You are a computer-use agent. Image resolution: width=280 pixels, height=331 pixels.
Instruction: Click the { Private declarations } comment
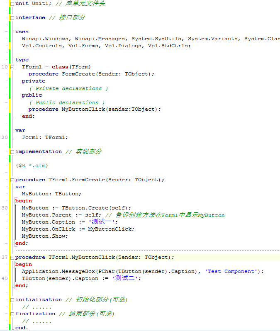click(68, 88)
